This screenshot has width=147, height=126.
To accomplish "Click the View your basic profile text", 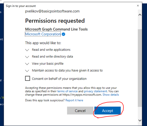I will click(x=48, y=64).
